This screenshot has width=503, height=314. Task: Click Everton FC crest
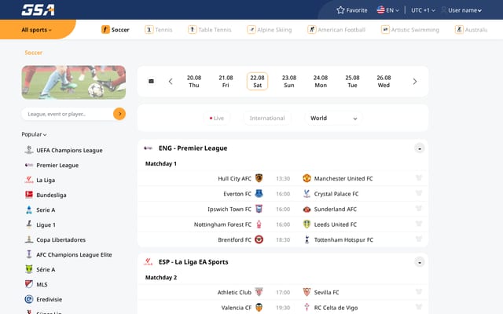click(x=259, y=194)
